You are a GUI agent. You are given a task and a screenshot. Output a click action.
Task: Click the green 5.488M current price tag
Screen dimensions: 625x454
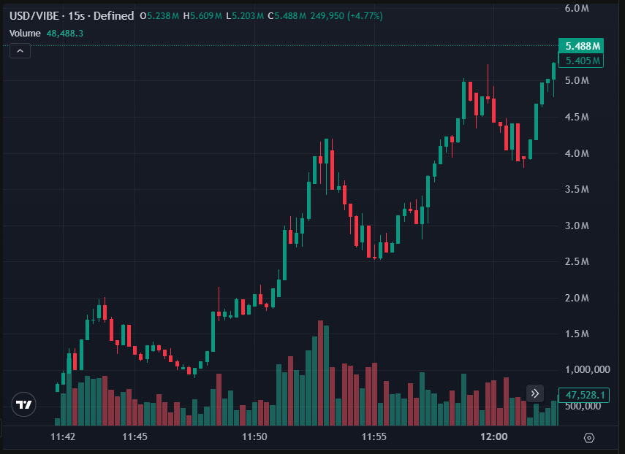click(x=581, y=44)
